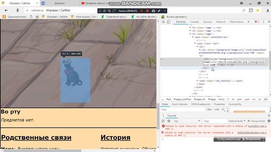This screenshot has width=271, height=152.
Task: Open the console settings gear
Action: point(269,121)
